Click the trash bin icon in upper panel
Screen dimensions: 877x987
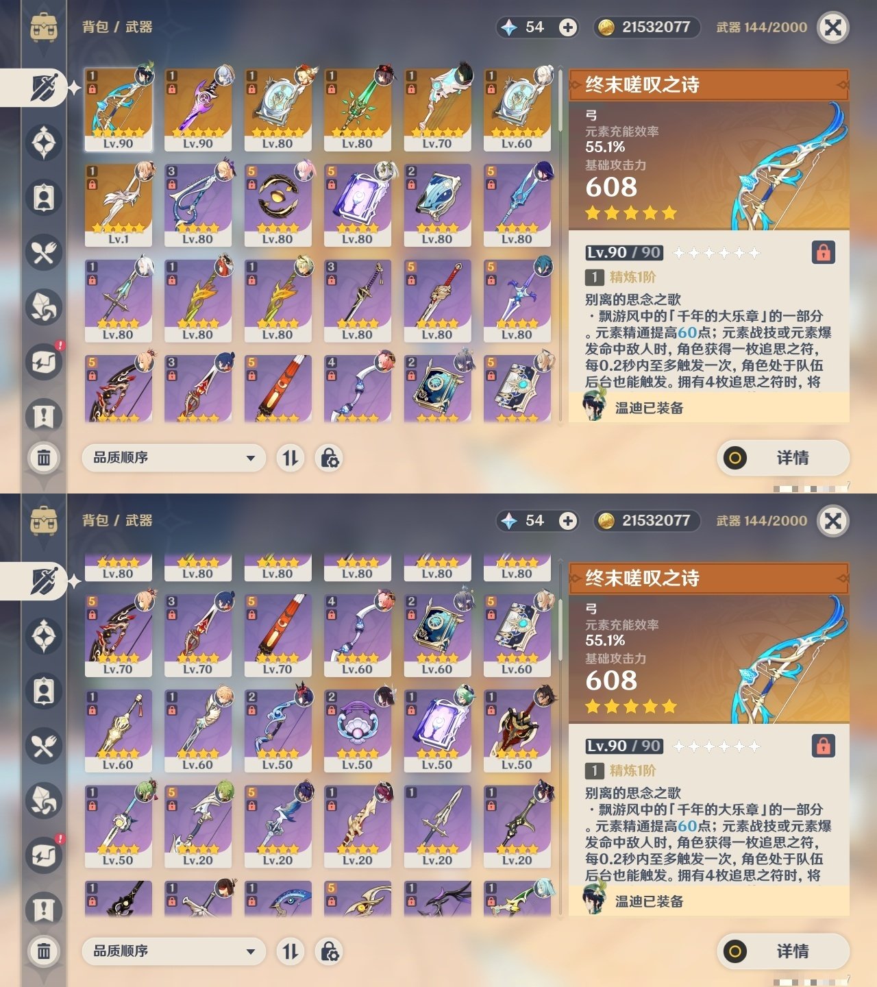44,457
